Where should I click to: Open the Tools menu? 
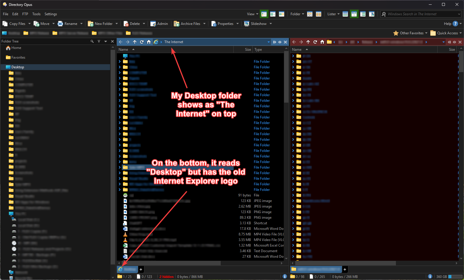pyautogui.click(x=36, y=14)
